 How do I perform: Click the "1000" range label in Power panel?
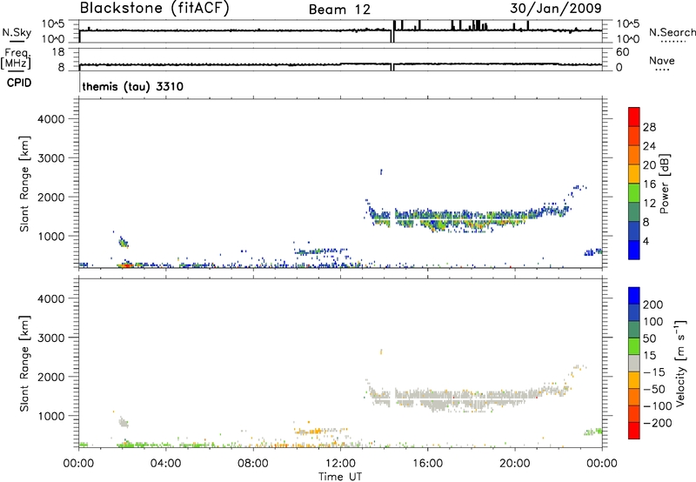[x=50, y=236]
